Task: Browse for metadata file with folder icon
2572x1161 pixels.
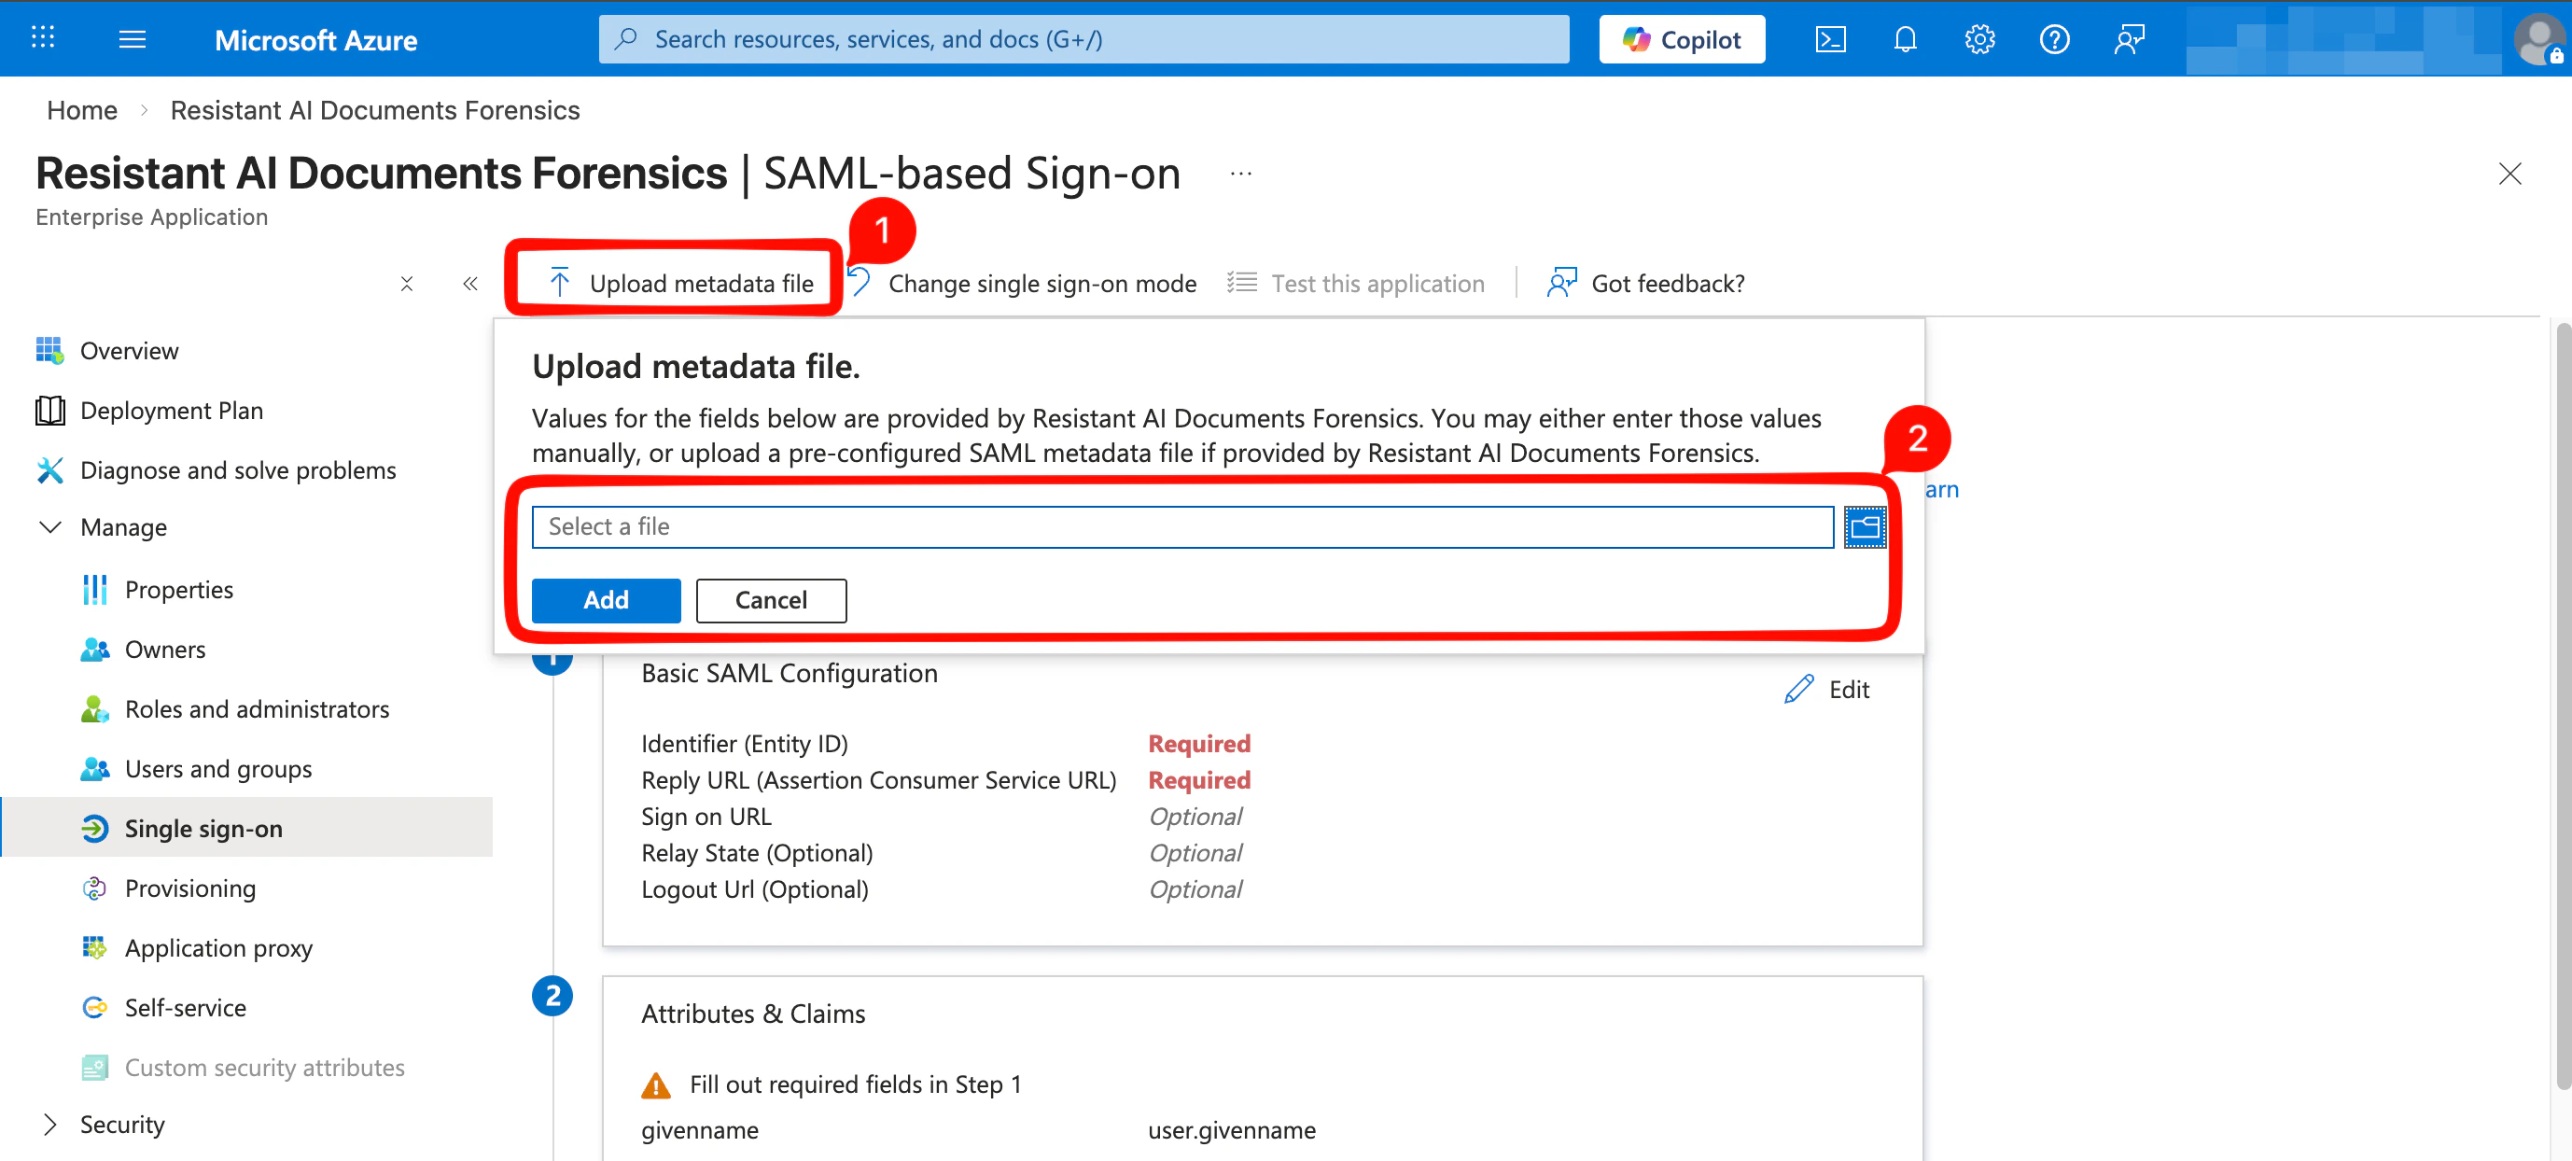Action: tap(1864, 526)
